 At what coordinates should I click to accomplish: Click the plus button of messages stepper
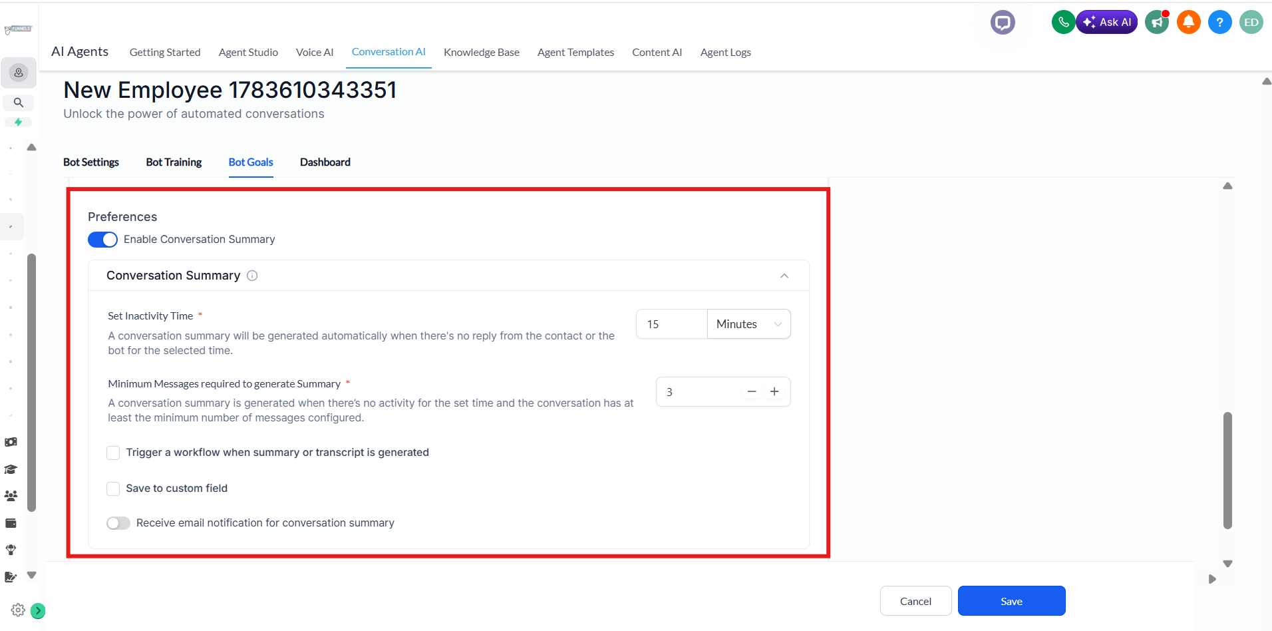tap(774, 392)
